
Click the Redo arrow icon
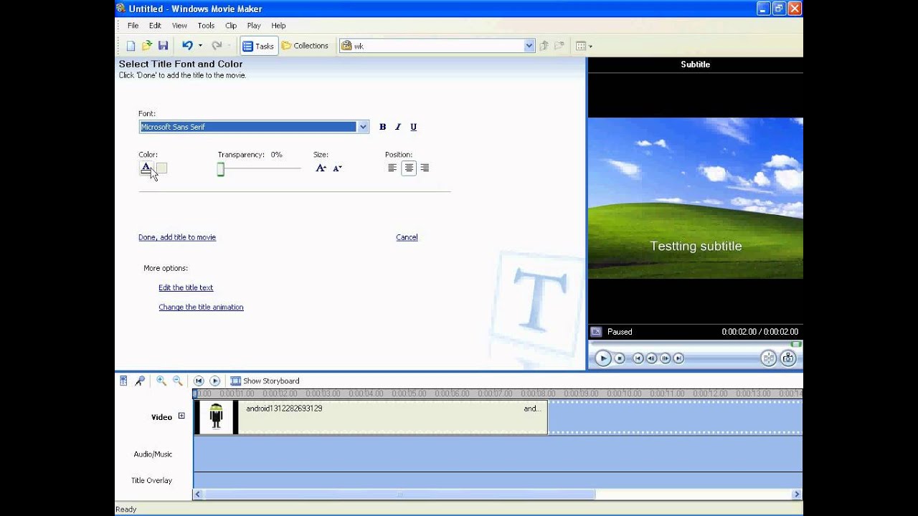pyautogui.click(x=217, y=46)
